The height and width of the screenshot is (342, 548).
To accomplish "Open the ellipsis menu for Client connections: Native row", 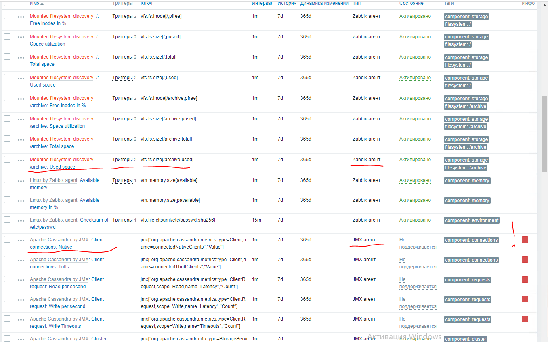I will tap(21, 240).
